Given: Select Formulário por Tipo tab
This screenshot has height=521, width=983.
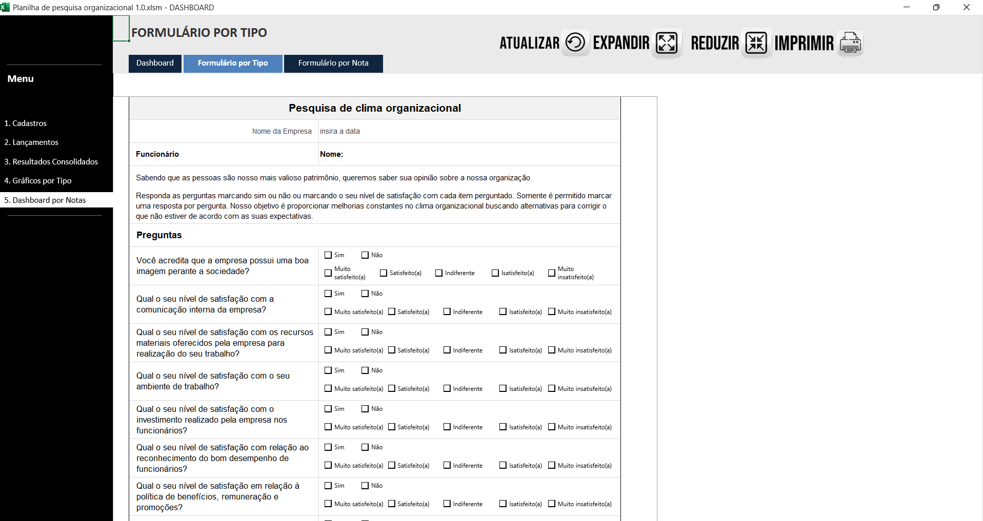Looking at the screenshot, I should pos(233,63).
